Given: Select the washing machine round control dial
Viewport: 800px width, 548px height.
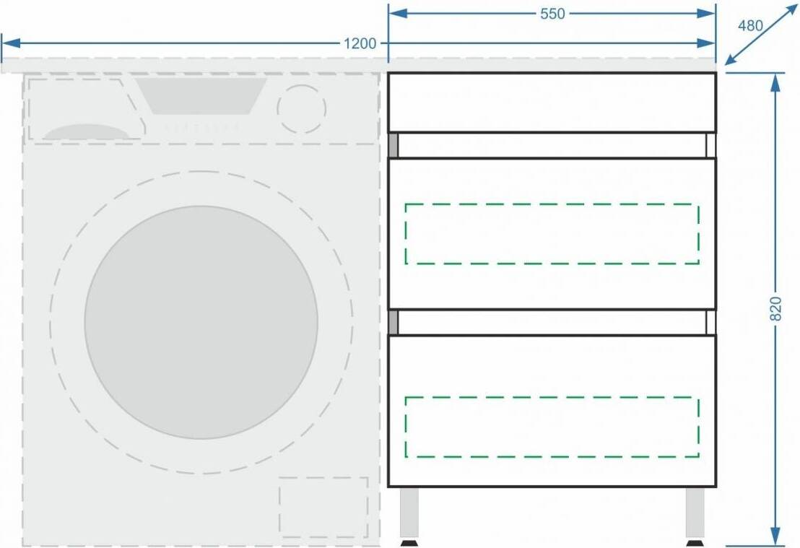Looking at the screenshot, I should 301,108.
